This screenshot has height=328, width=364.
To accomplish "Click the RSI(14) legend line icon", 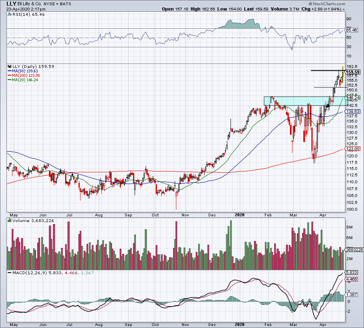I will coord(9,14).
